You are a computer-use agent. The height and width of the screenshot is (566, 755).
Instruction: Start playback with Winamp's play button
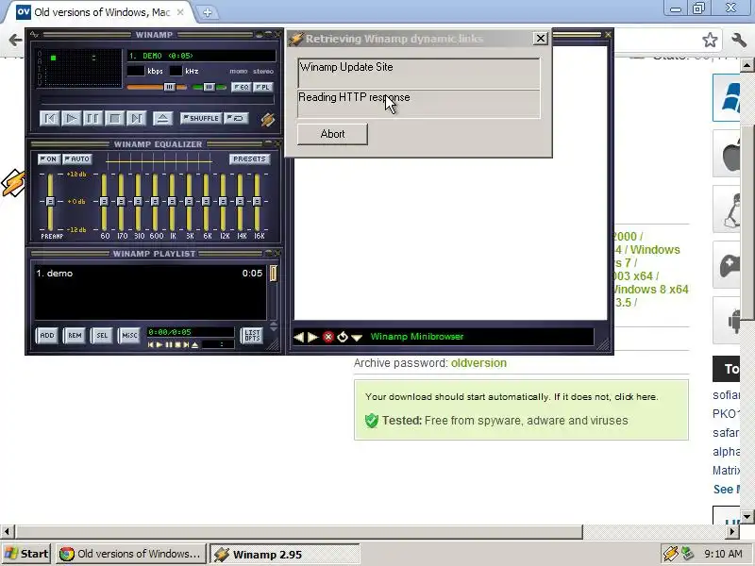[x=72, y=119]
